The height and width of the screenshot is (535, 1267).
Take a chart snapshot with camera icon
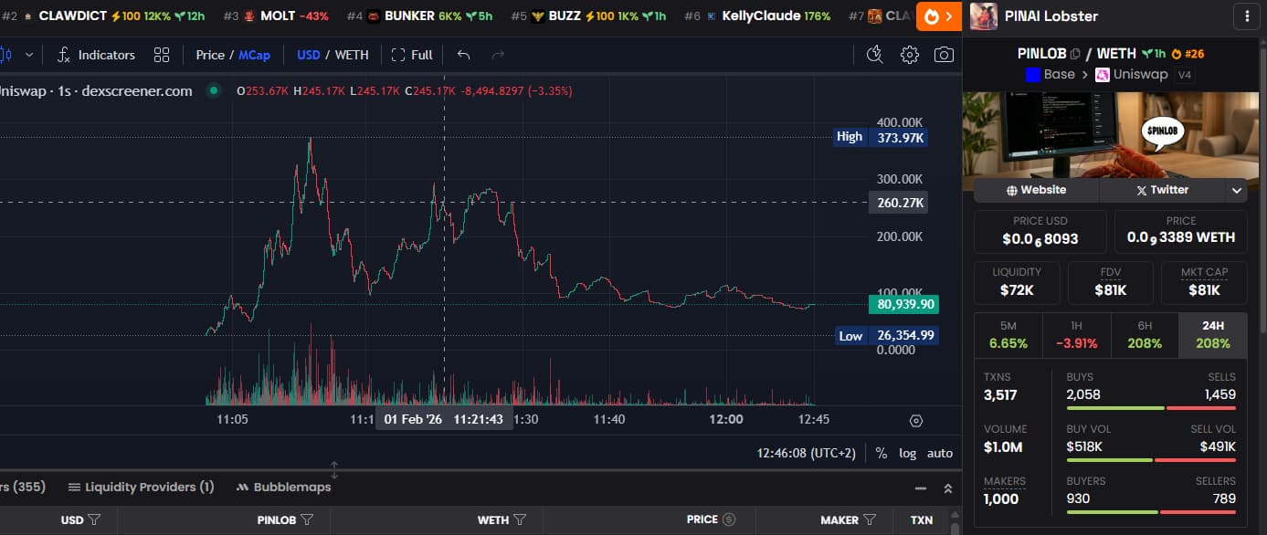coord(944,55)
